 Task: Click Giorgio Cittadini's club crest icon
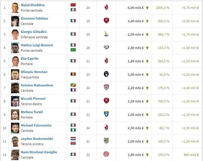(x=106, y=34)
